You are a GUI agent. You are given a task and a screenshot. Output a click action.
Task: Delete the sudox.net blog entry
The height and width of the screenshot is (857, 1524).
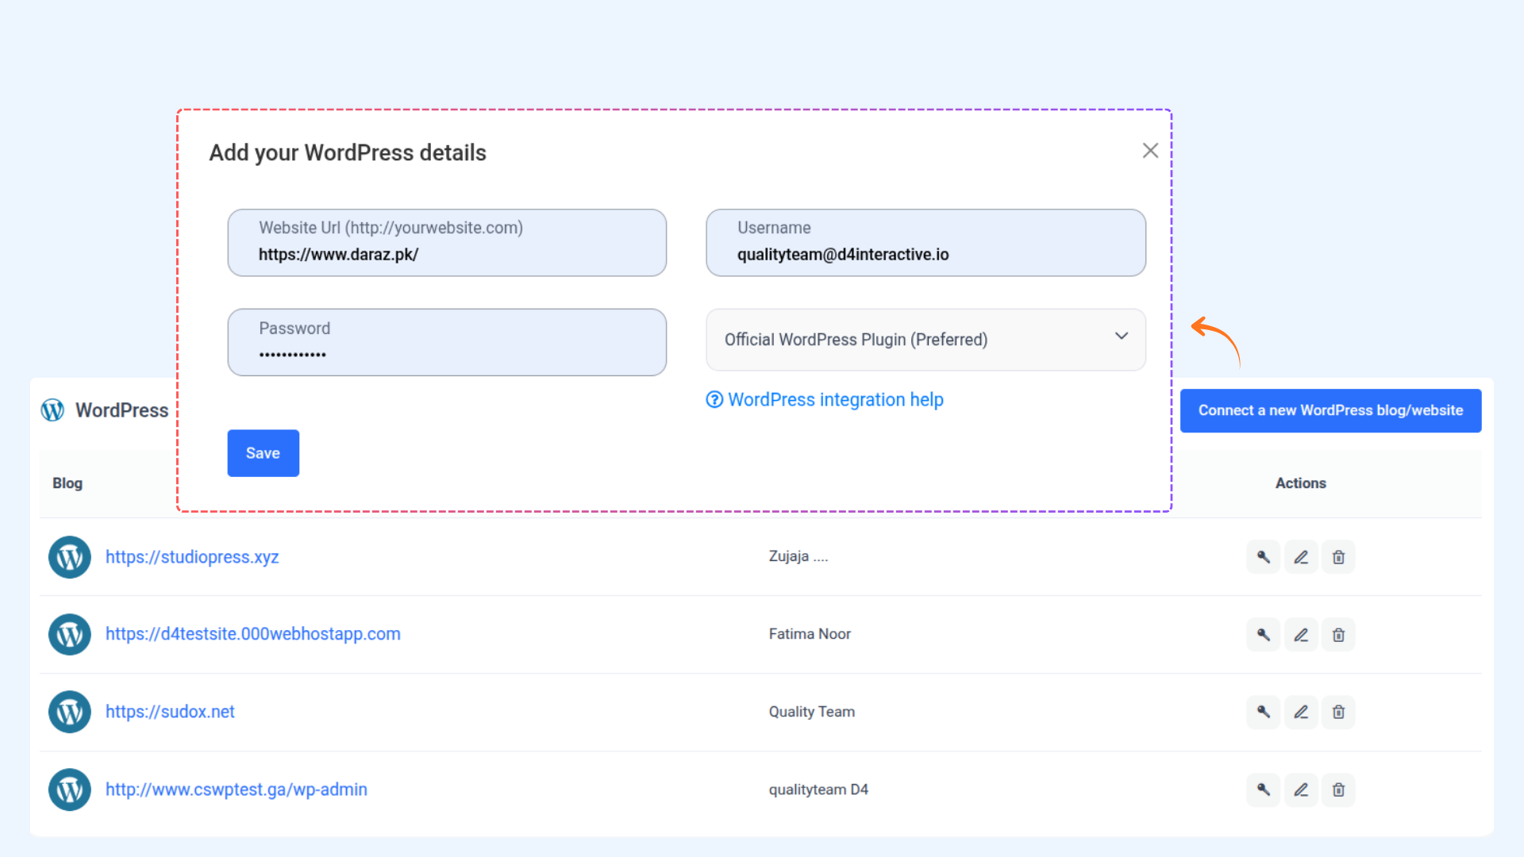(x=1338, y=712)
